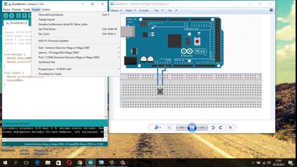Screen dimensions: 297x167
Task: Select the gy_ResetButton sketch tab
Action: [16, 23]
